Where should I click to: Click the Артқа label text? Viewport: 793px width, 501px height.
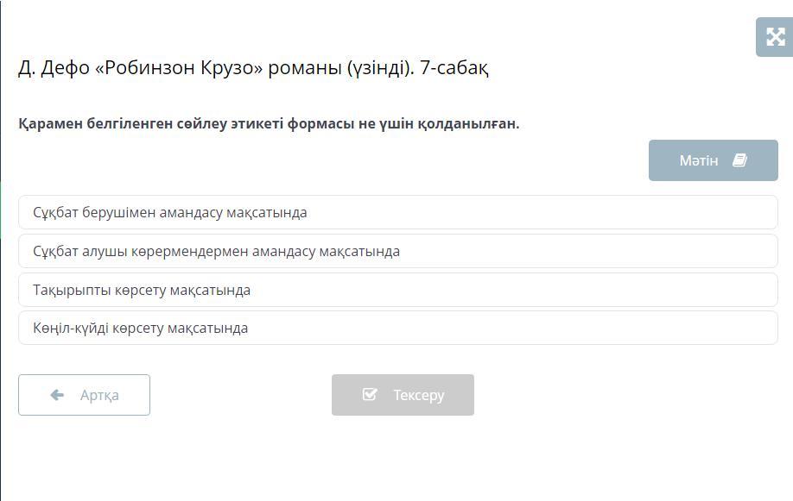click(99, 395)
